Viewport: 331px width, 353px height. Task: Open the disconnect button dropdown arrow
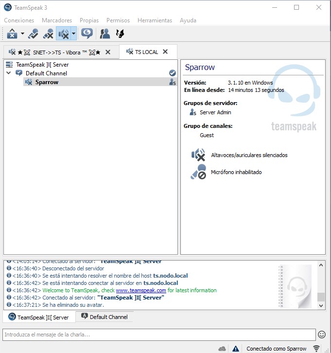22,34
